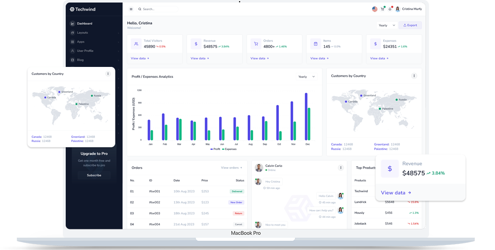Toggle the Profit series in the chart legend
The image size is (495, 250).
(215, 149)
